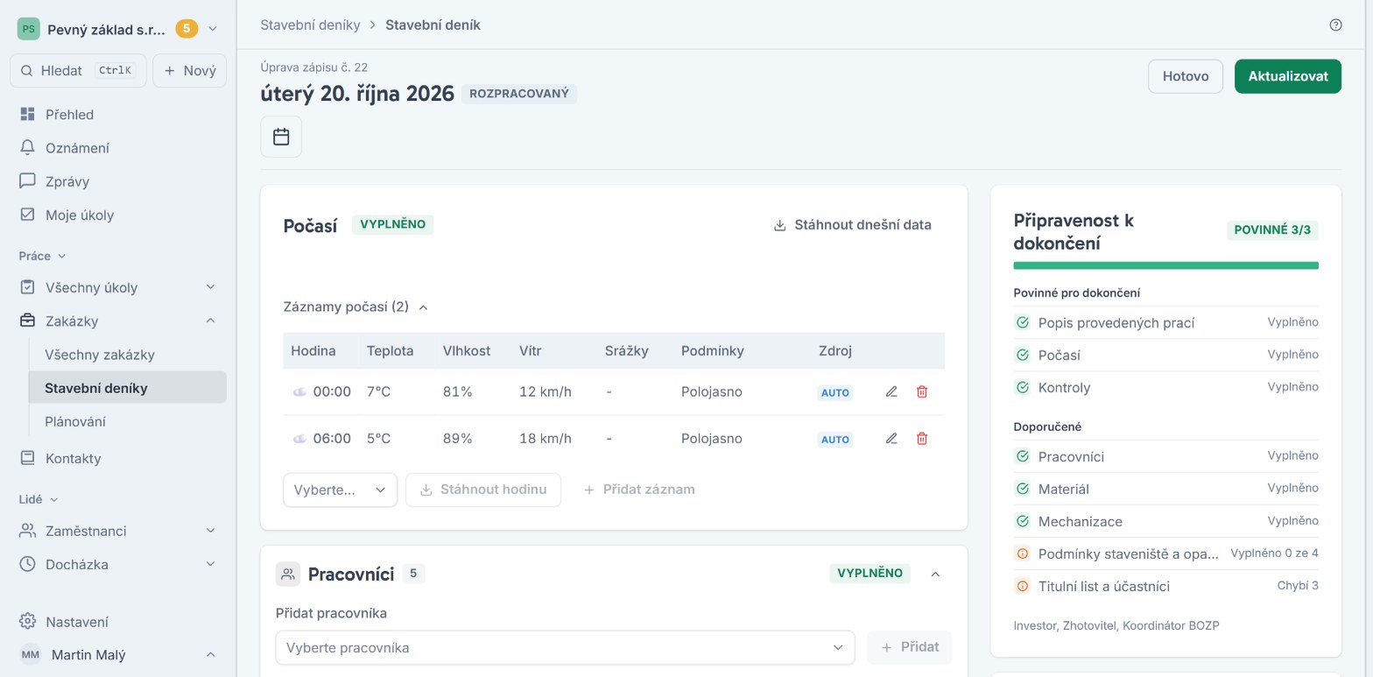
Task: Open Zprávy in the sidebar
Action: click(118, 181)
